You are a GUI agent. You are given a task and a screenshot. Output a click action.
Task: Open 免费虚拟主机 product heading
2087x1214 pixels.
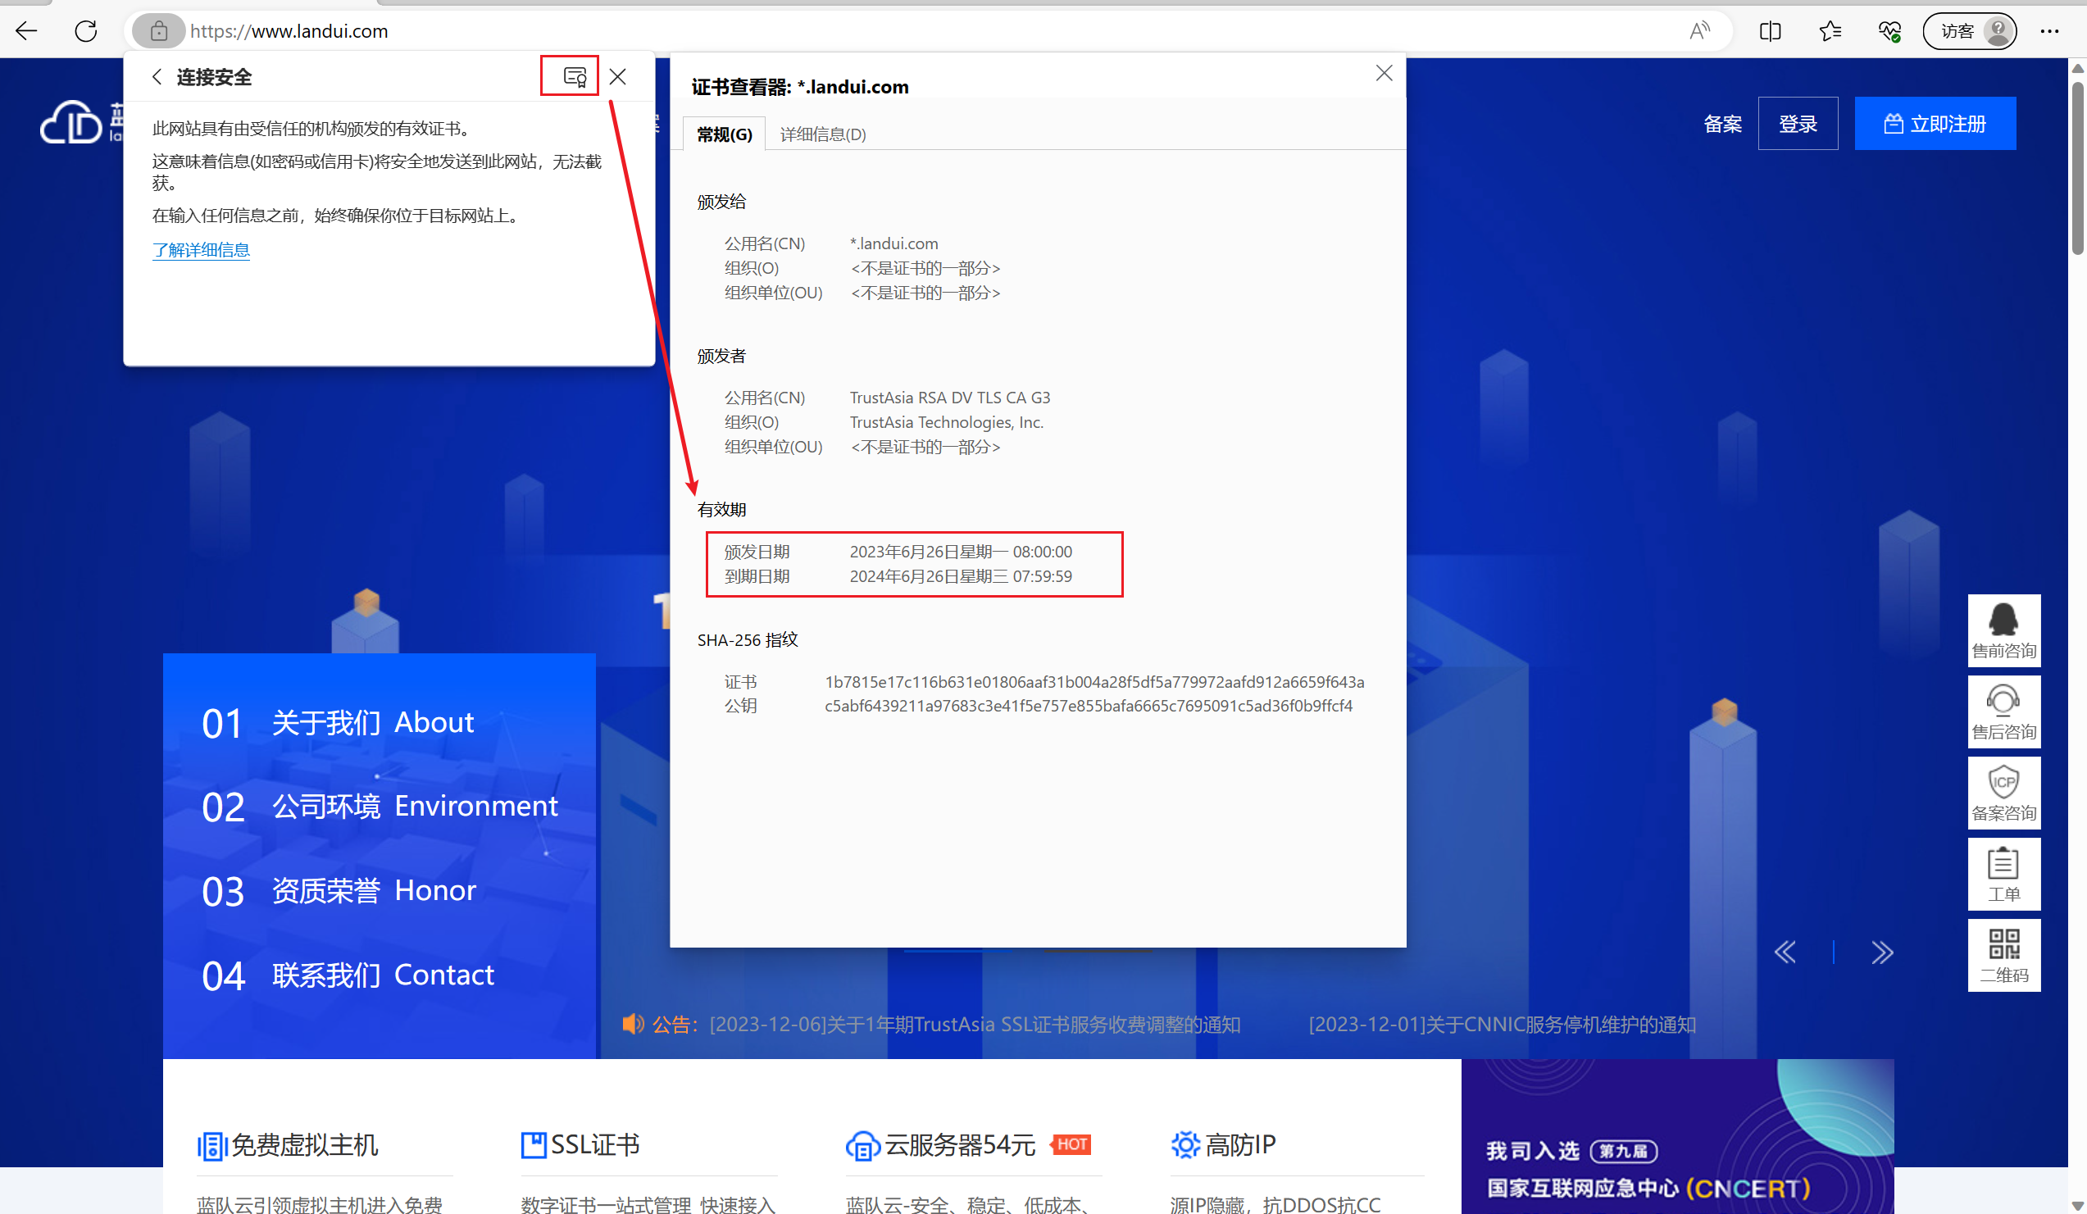pos(305,1145)
